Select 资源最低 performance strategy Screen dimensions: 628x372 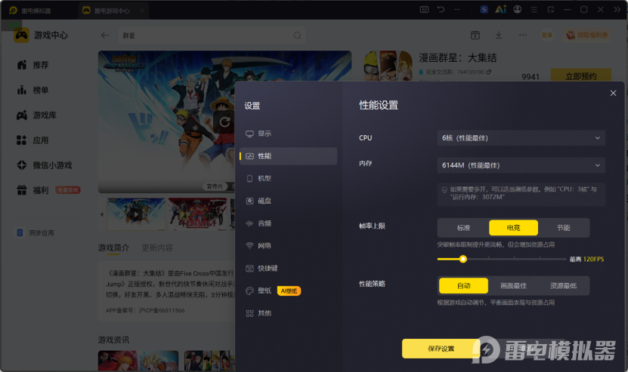click(x=563, y=285)
